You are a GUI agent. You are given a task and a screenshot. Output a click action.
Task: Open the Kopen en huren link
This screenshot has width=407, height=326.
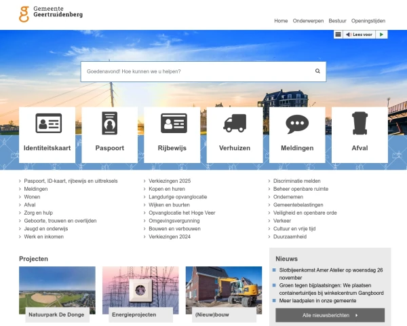(167, 189)
